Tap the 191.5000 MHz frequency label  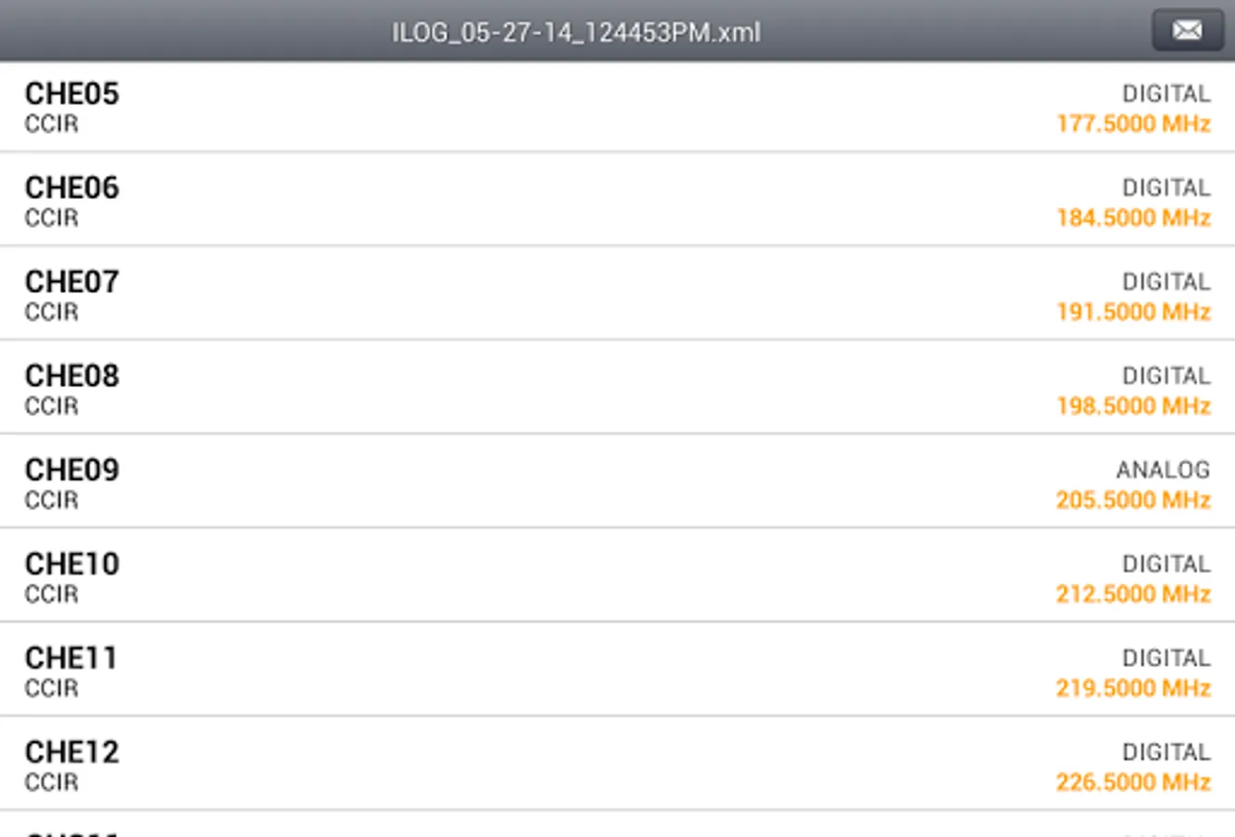(x=1133, y=312)
